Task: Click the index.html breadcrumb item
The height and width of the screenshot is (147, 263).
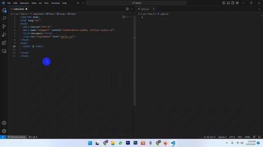Action: pyautogui.click(x=37, y=14)
